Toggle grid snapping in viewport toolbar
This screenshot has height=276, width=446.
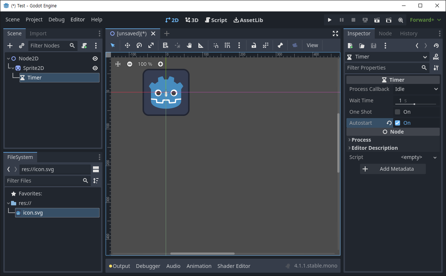click(x=227, y=45)
